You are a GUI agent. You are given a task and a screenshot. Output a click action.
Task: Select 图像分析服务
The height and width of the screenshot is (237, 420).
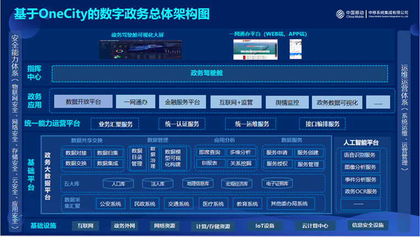[x=360, y=168]
